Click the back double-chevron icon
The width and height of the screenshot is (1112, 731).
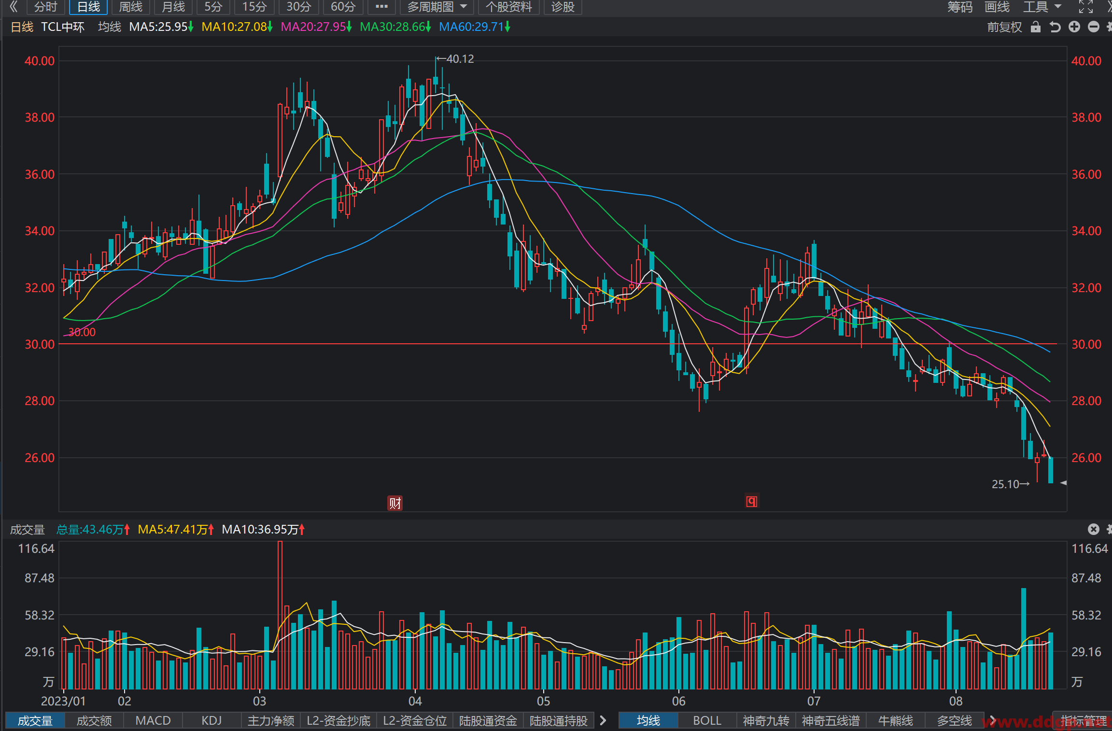(x=14, y=7)
